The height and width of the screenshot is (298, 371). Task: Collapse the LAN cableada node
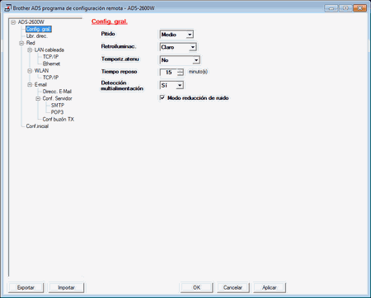tap(30, 50)
